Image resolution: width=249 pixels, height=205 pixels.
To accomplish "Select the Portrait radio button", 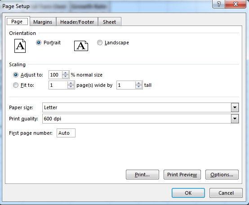I will pos(39,43).
